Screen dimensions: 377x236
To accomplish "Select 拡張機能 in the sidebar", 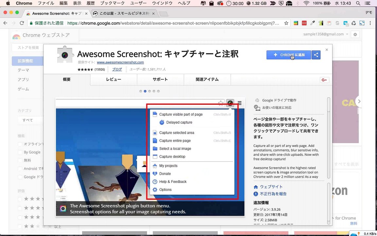I will pyautogui.click(x=27, y=61).
